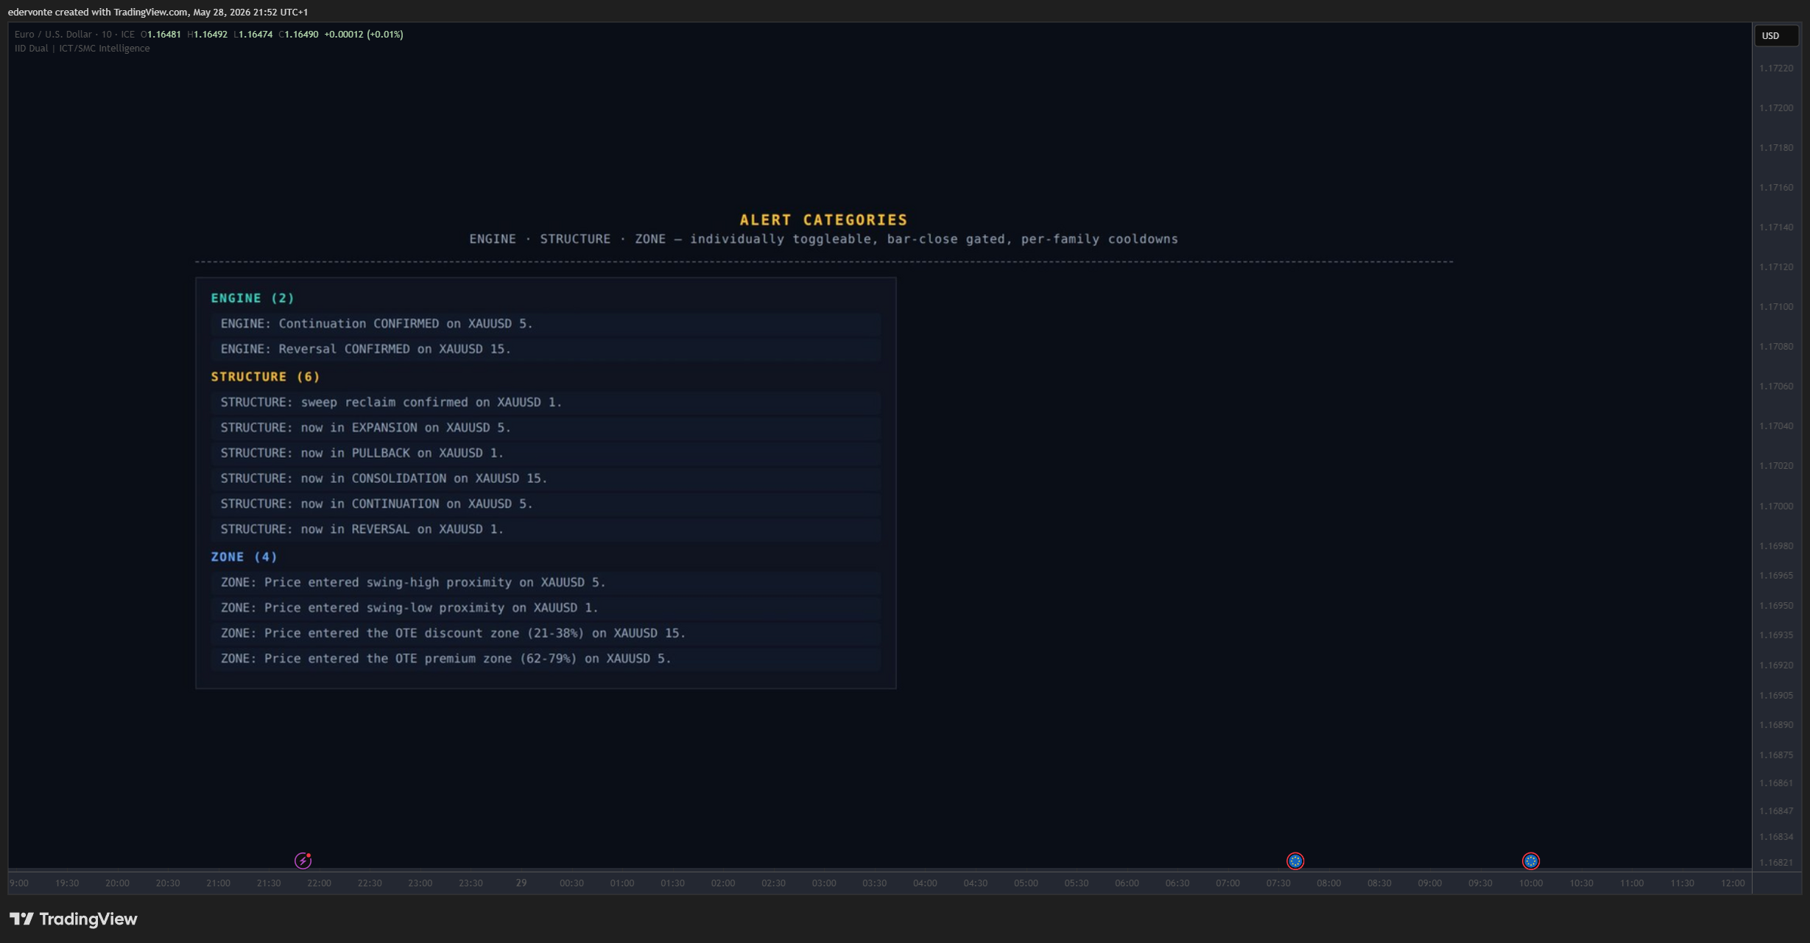Screen dimensions: 1810x943
Task: Click the ENGINE (2) section header
Action: (x=253, y=298)
